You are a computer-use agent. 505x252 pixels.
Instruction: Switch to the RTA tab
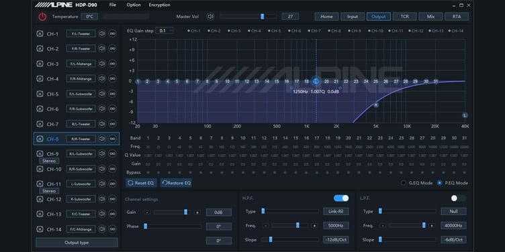(457, 16)
